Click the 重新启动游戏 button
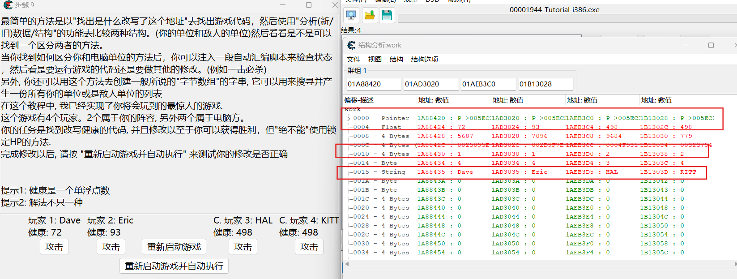 click(x=174, y=247)
